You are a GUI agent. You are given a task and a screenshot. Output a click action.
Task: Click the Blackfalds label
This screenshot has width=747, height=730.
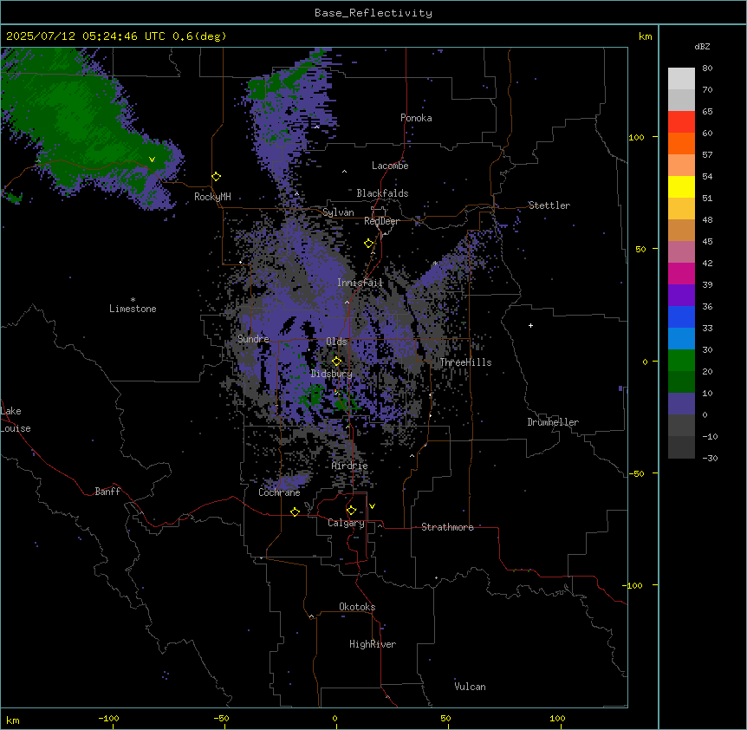(x=382, y=193)
